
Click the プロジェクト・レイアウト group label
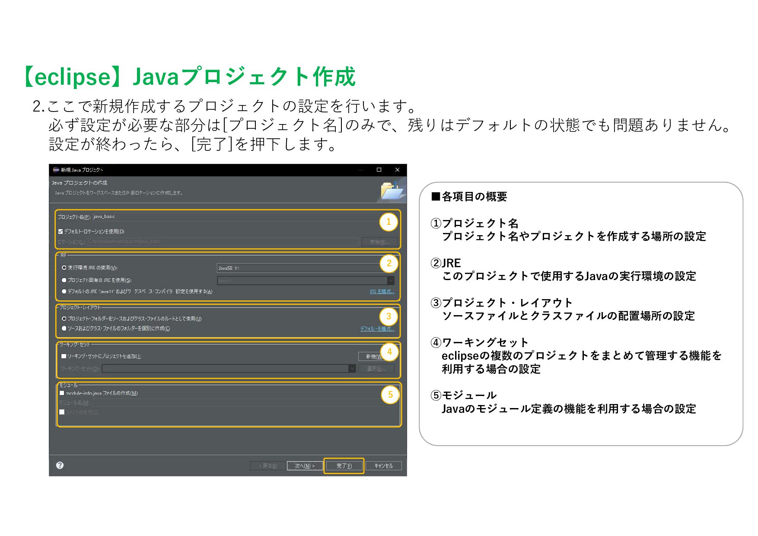80,307
